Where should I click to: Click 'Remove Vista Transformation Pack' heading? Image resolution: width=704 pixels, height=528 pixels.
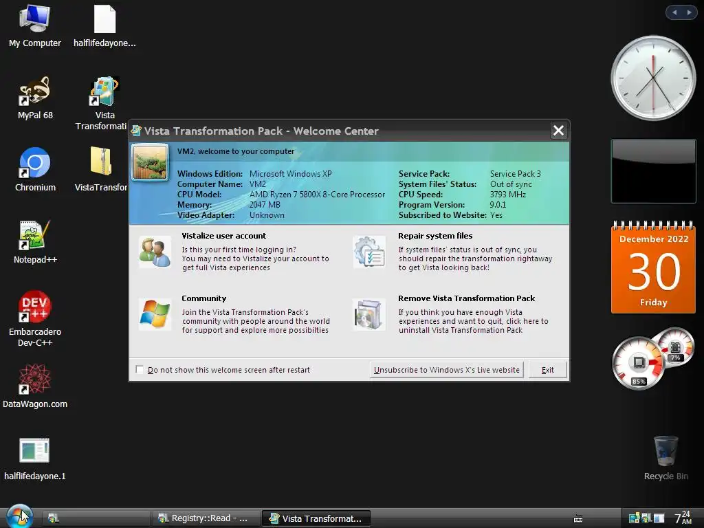(467, 298)
